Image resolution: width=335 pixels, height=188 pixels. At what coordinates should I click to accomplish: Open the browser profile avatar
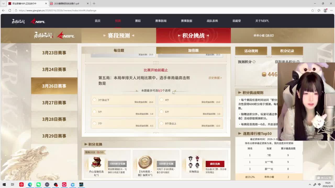coord(325,10)
